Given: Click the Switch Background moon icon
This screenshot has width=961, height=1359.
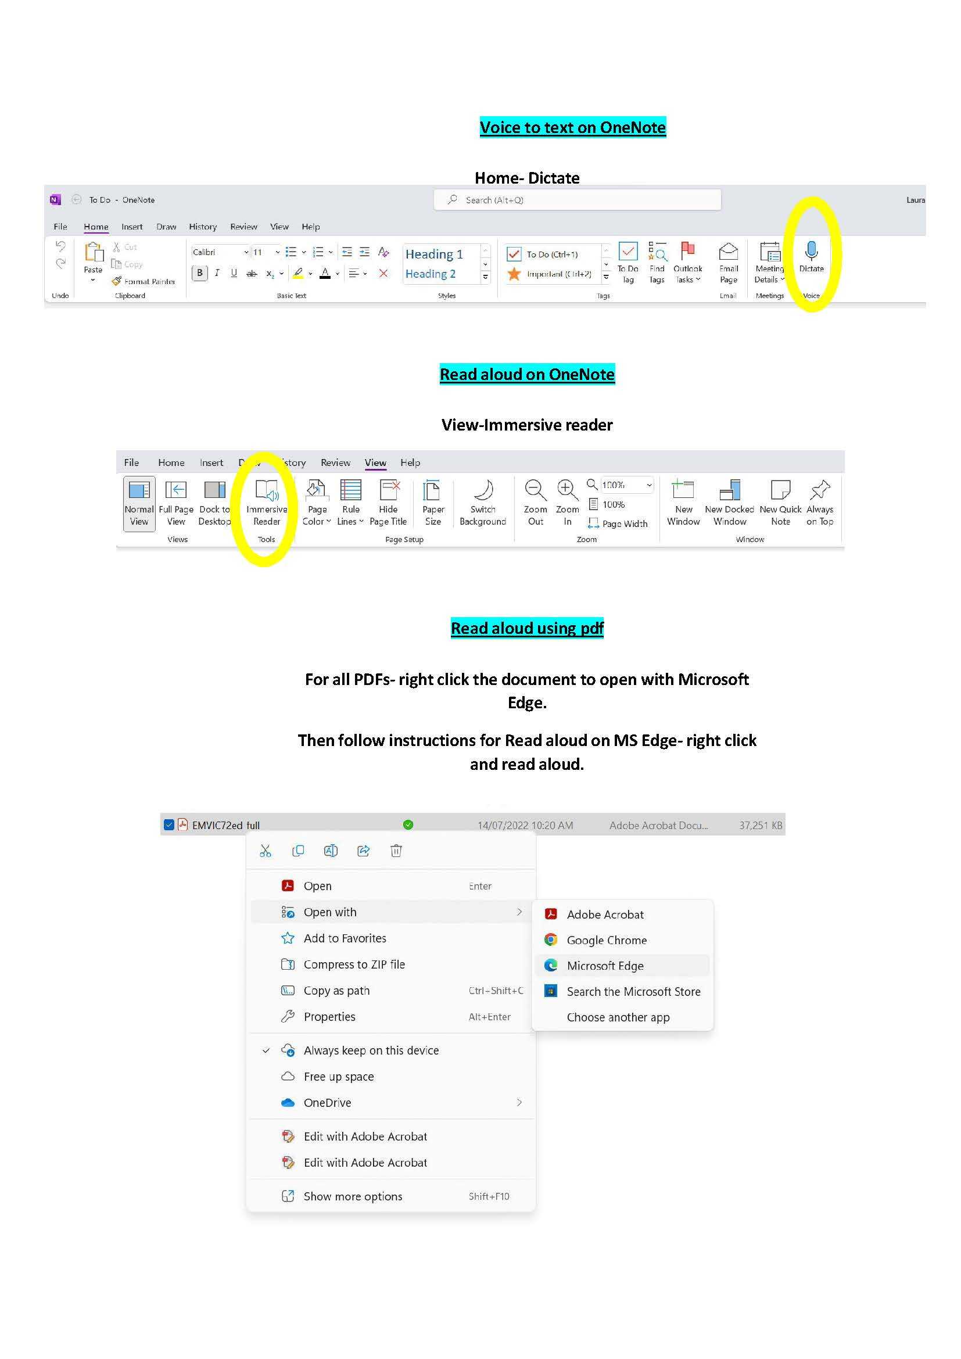Looking at the screenshot, I should click(x=483, y=490).
